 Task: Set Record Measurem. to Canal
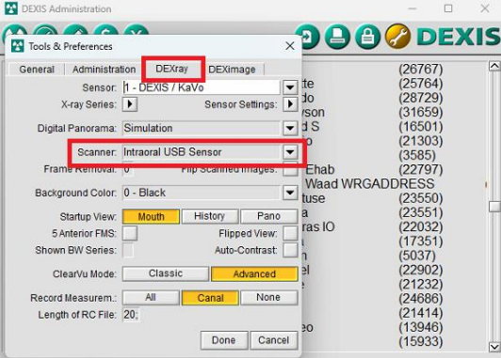[210, 298]
